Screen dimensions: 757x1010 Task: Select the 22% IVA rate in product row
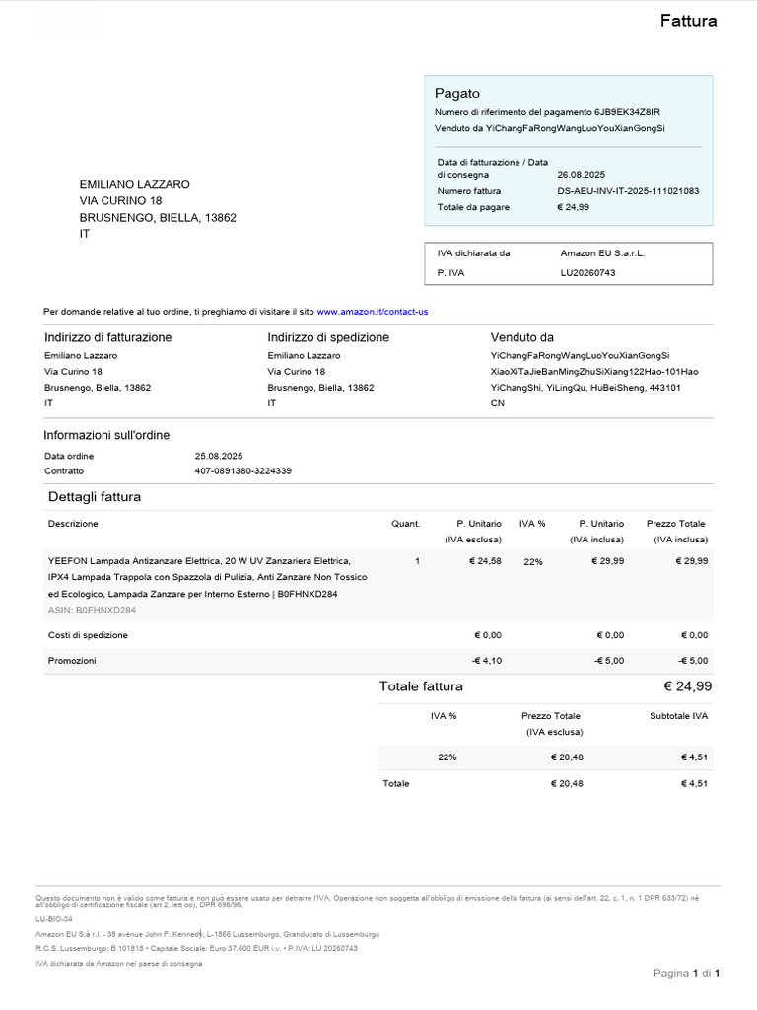click(533, 561)
